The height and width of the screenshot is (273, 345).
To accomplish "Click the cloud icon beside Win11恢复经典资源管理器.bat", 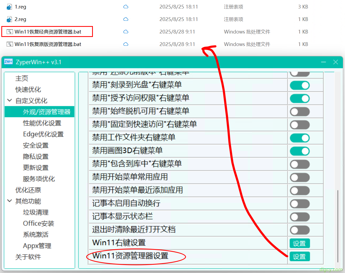I will point(126,31).
